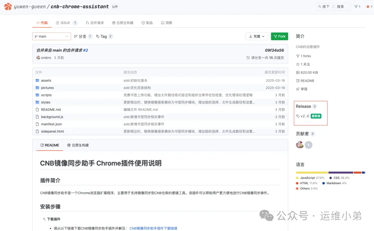Click the styles folder icon
The image size is (374, 231).
click(37, 102)
